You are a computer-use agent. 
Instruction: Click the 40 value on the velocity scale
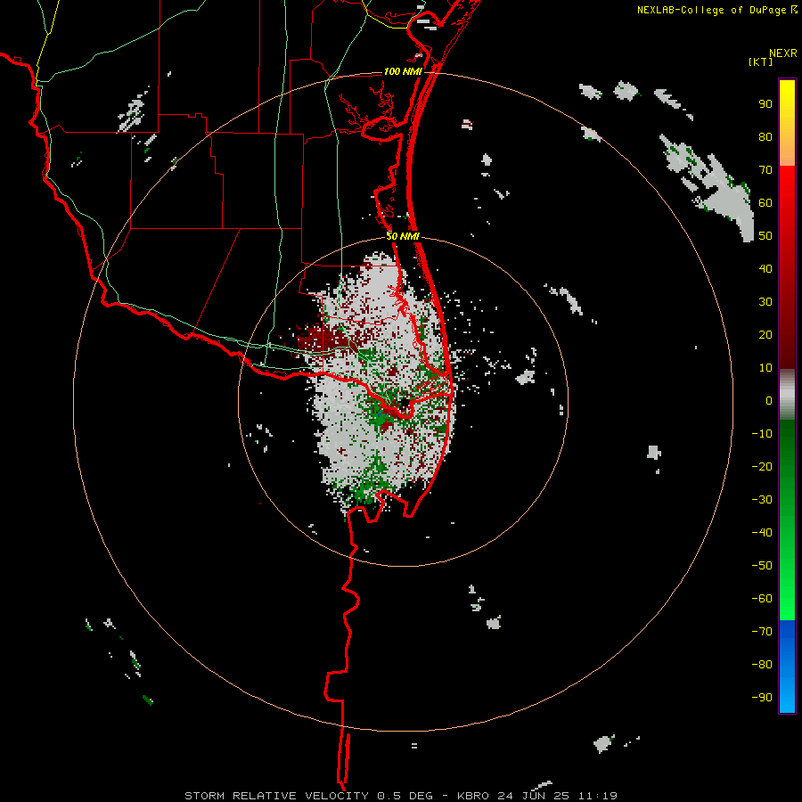(x=765, y=268)
